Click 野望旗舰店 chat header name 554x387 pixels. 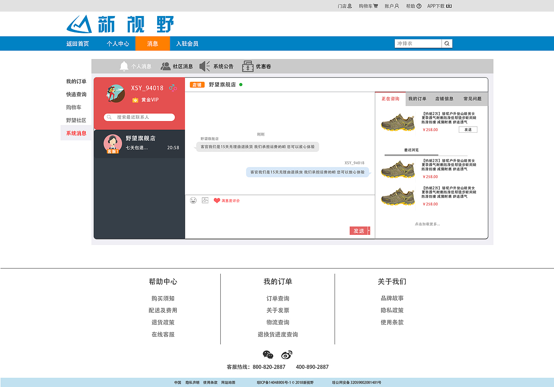click(x=222, y=85)
